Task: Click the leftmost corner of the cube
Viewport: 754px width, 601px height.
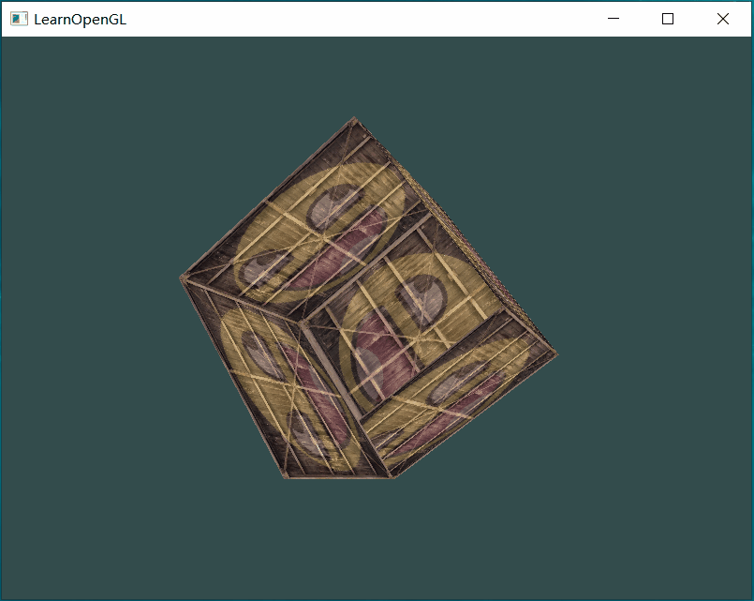Action: point(181,278)
